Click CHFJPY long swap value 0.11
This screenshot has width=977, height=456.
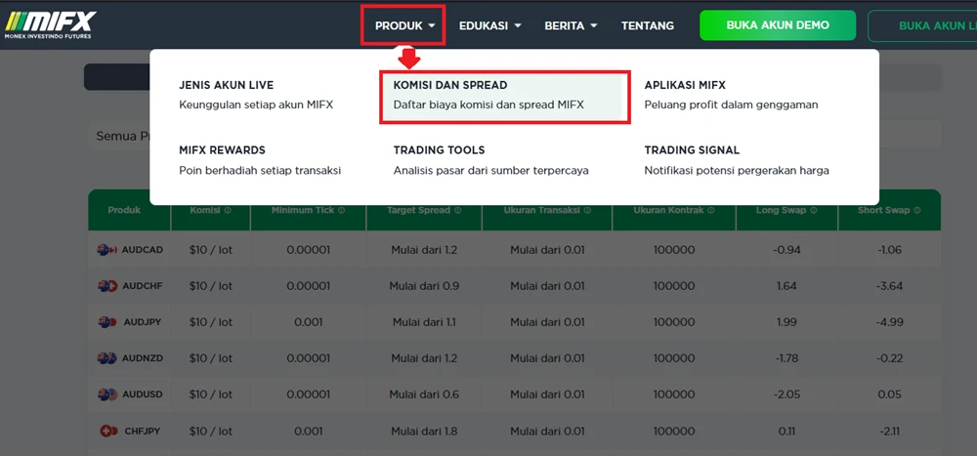coord(786,431)
